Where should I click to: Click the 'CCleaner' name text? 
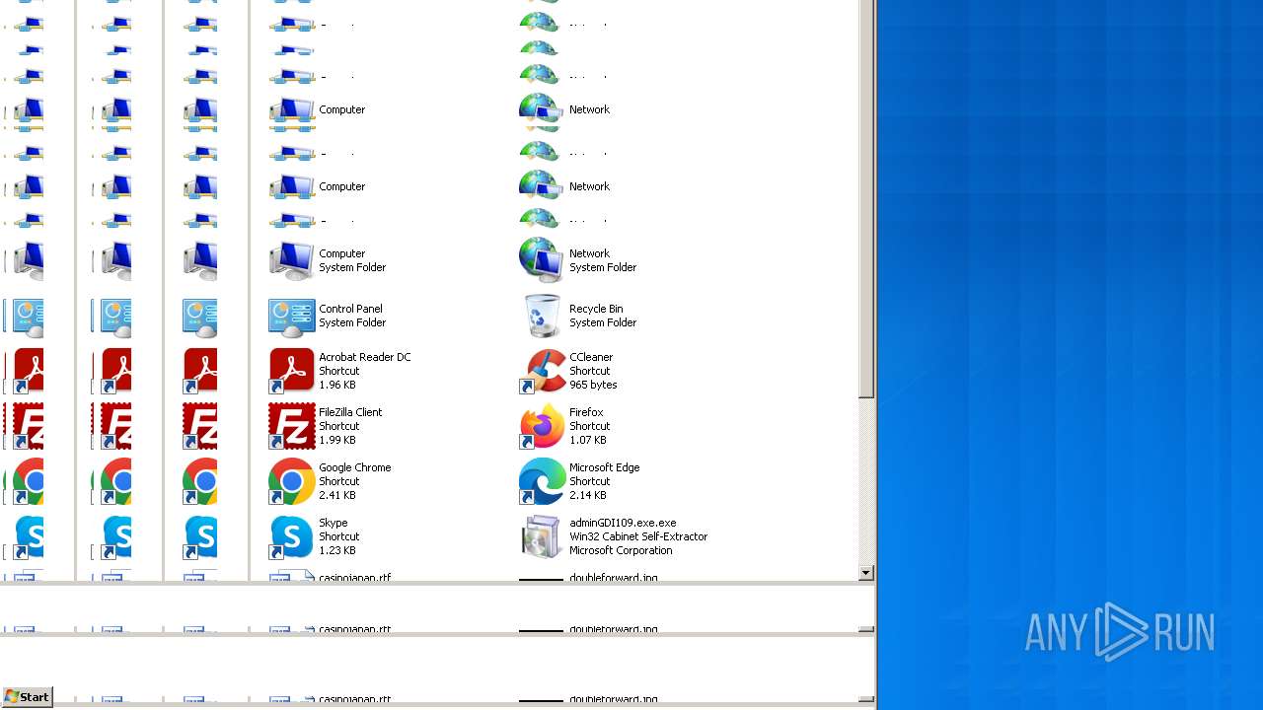(x=591, y=357)
